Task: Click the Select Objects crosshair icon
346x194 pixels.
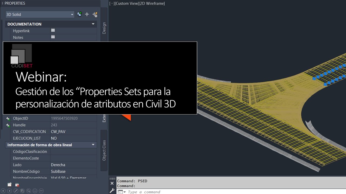Action: 87,14
